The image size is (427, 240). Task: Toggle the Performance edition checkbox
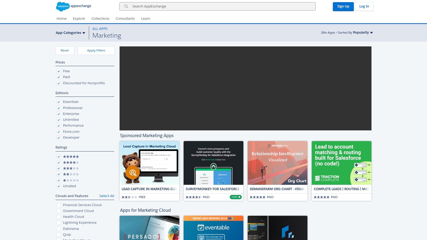coord(59,126)
